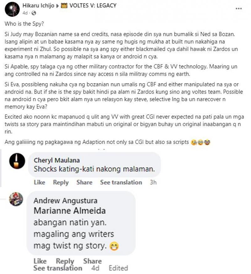Click the grinning emoji in Andrew's comment
The height and width of the screenshot is (274, 251).
(114, 246)
